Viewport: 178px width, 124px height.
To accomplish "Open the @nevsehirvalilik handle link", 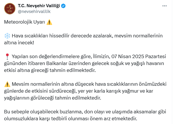I will tap(34, 12).
